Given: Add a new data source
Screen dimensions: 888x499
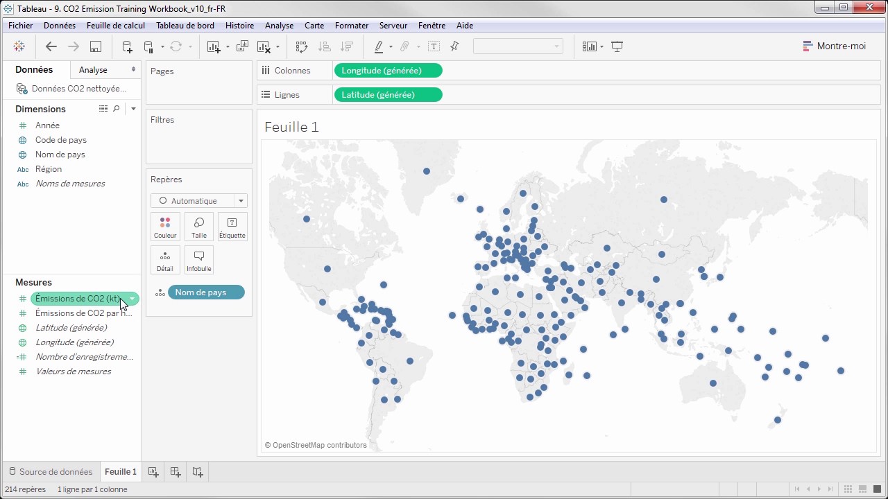Looking at the screenshot, I should [x=127, y=46].
